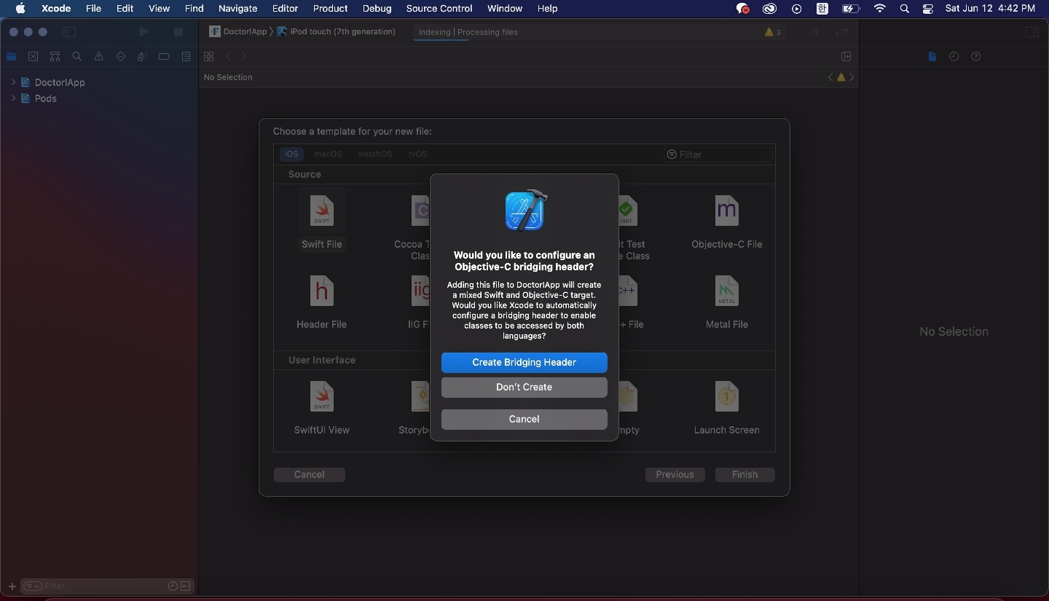Image resolution: width=1049 pixels, height=601 pixels.
Task: Click the Previous button in template sheet
Action: coord(675,474)
